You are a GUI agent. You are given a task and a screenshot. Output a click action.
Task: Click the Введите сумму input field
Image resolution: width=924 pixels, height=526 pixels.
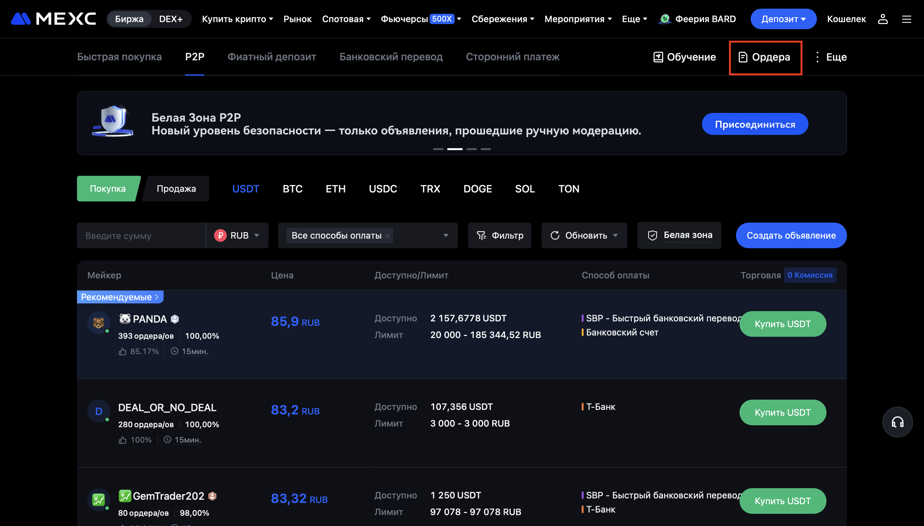point(141,235)
